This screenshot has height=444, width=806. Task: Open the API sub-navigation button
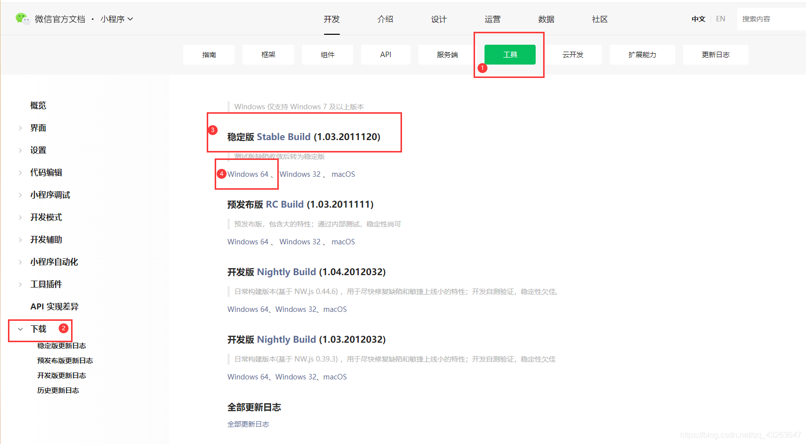pyautogui.click(x=386, y=55)
